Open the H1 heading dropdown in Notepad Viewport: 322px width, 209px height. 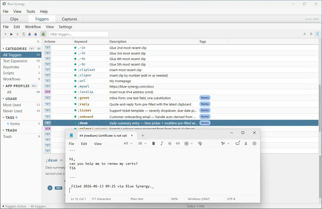pos(128,143)
